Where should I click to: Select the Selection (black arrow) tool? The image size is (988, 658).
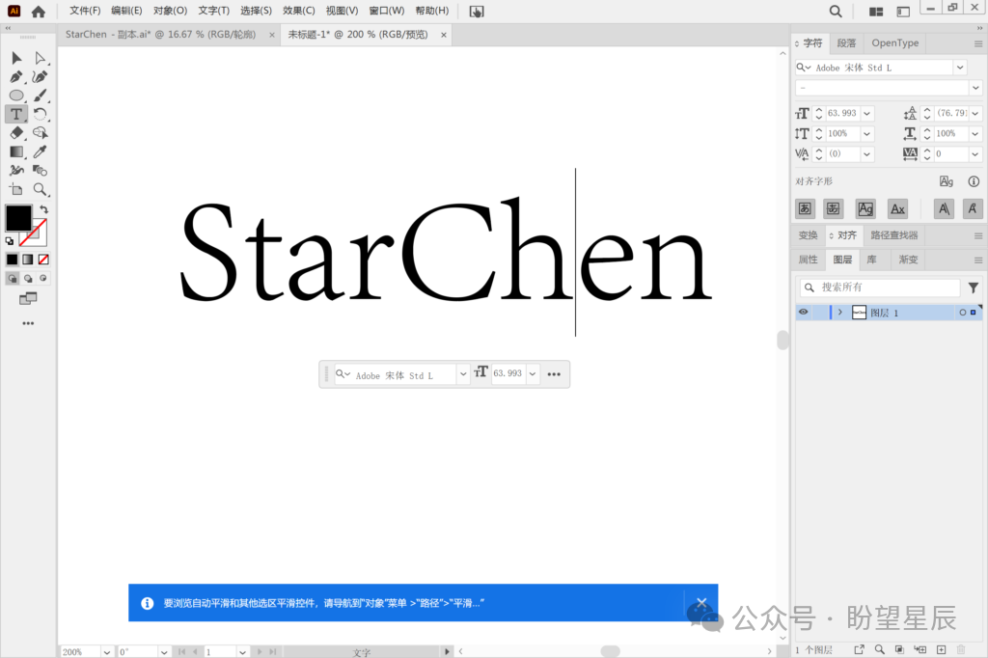coord(16,58)
